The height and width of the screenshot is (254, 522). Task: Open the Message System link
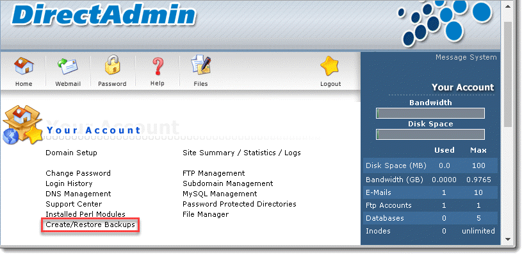(466, 57)
